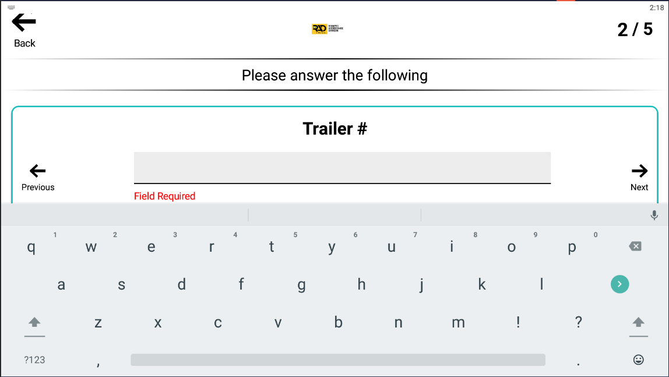Tap the right shift key
The width and height of the screenshot is (669, 377).
tap(638, 323)
